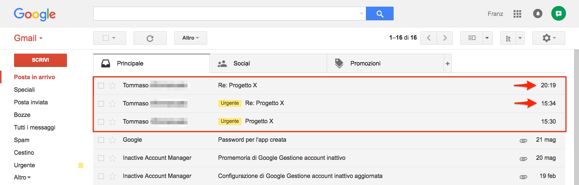Go to newer messages with left arrow

tap(429, 38)
